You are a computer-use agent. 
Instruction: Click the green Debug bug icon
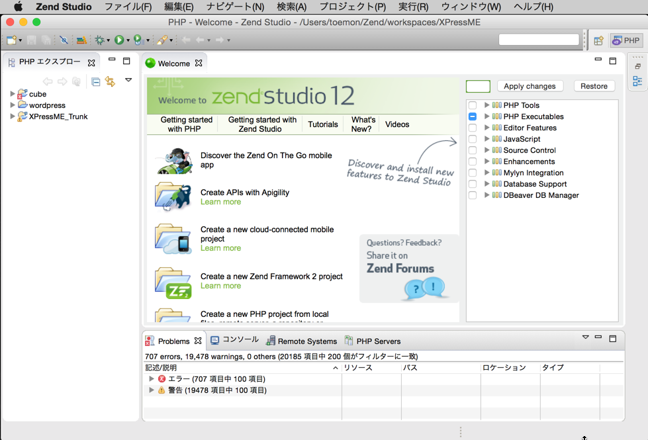[99, 40]
